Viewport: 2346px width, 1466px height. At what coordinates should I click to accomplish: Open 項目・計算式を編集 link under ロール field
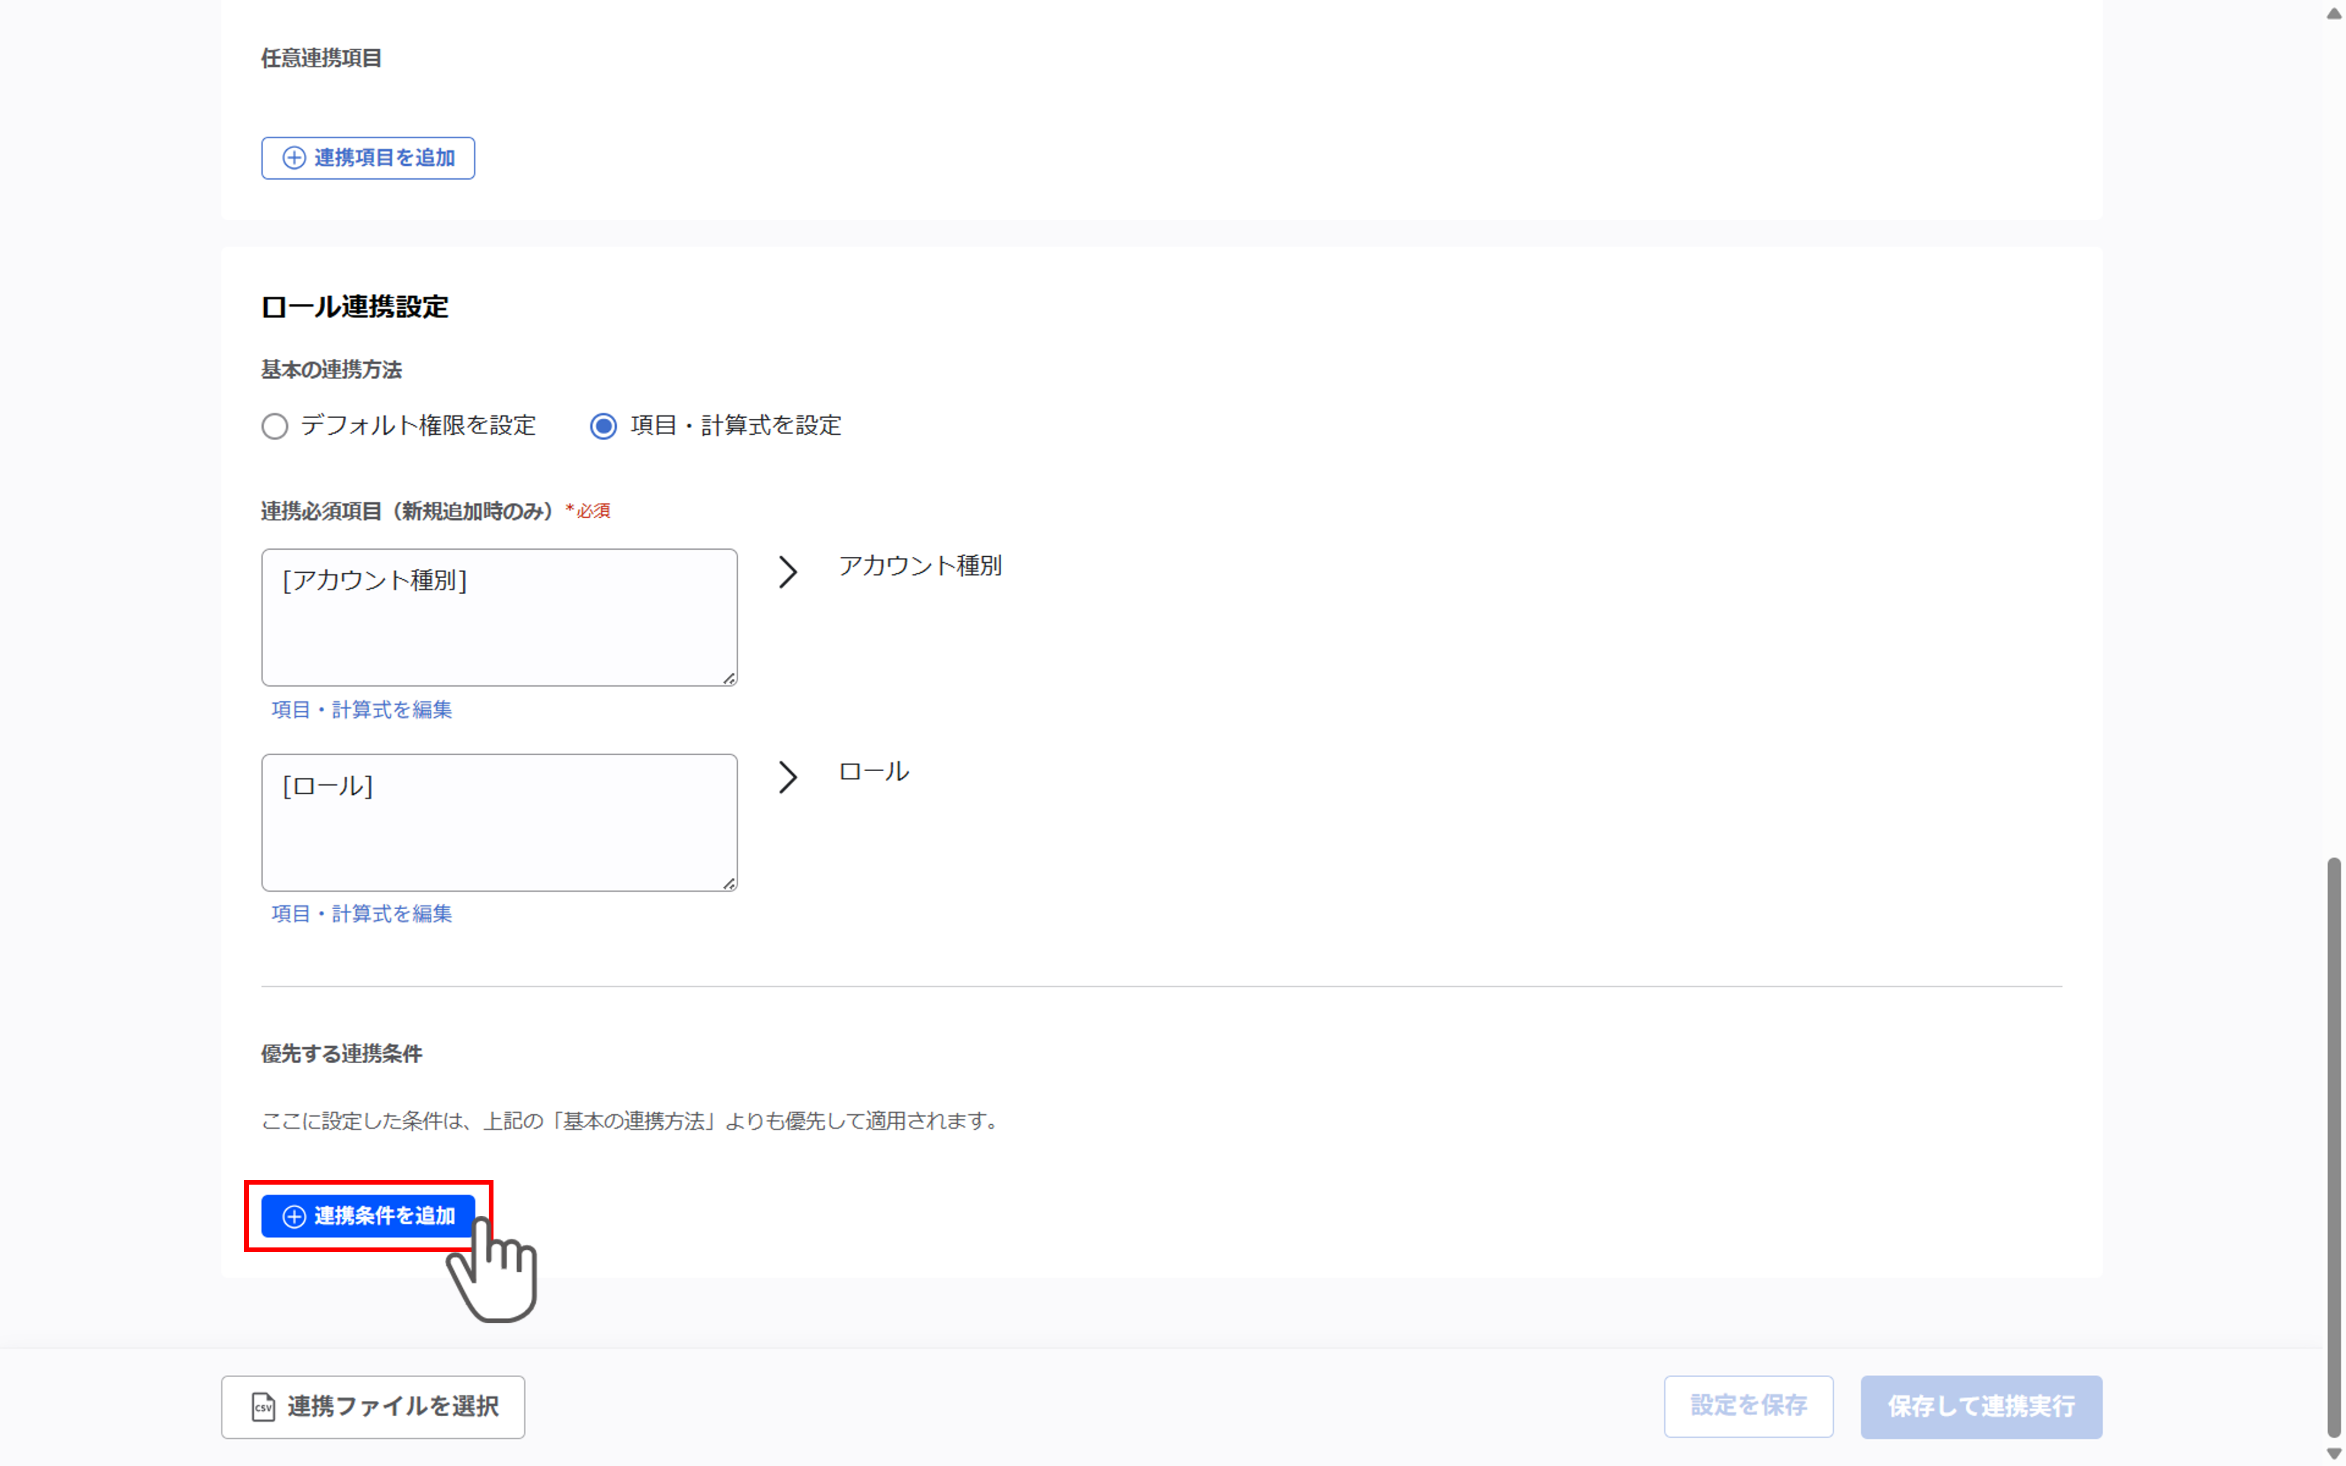point(361,913)
